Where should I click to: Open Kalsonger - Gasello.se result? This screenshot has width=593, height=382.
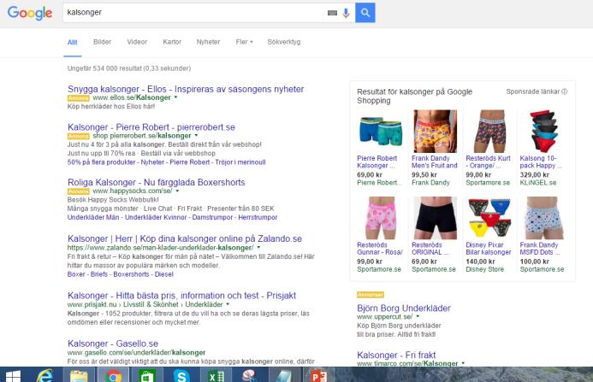click(x=113, y=344)
